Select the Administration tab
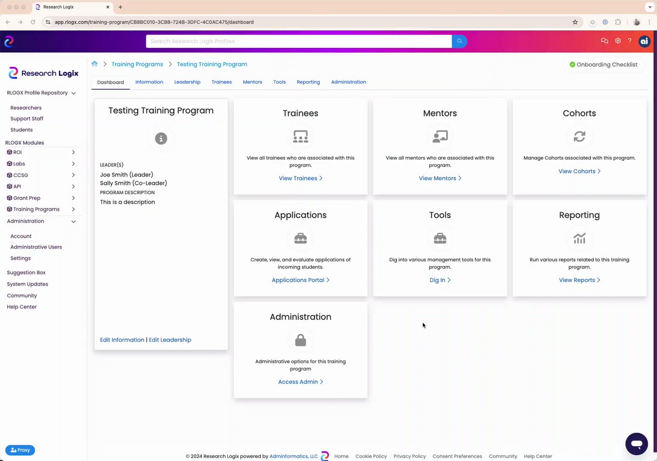Screen dimensions: 657x461 (x=349, y=82)
